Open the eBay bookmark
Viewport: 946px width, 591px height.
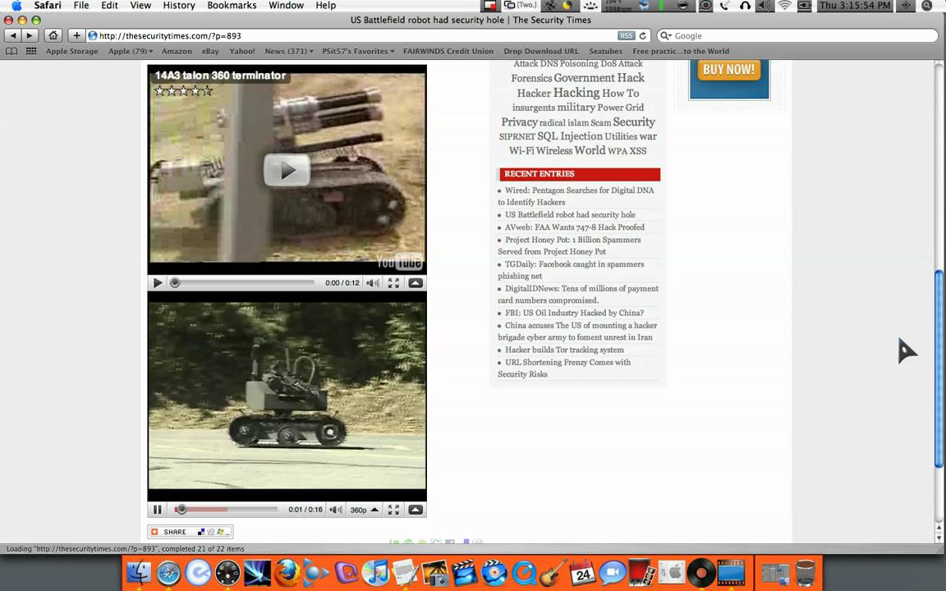click(210, 51)
